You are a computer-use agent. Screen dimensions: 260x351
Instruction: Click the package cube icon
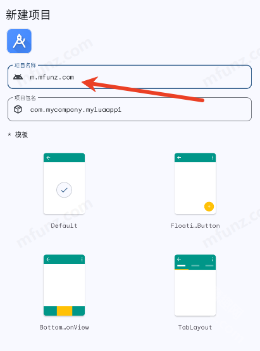[x=18, y=109]
